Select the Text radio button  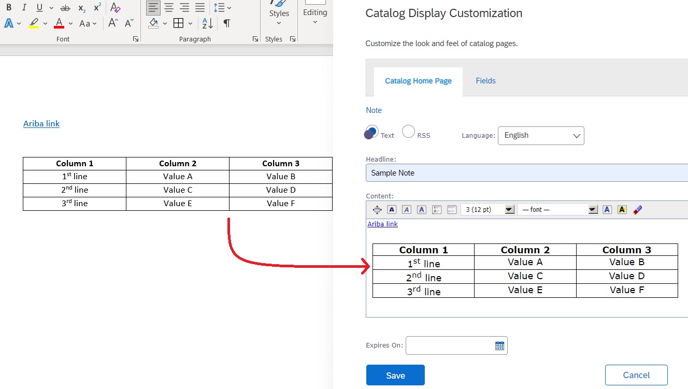[371, 132]
